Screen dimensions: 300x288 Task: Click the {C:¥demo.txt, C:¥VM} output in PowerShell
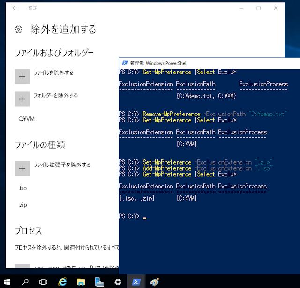click(x=206, y=96)
